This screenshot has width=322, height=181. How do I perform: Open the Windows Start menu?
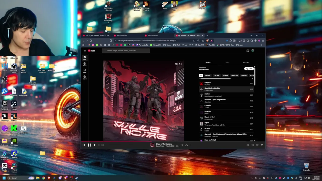tap(4, 178)
